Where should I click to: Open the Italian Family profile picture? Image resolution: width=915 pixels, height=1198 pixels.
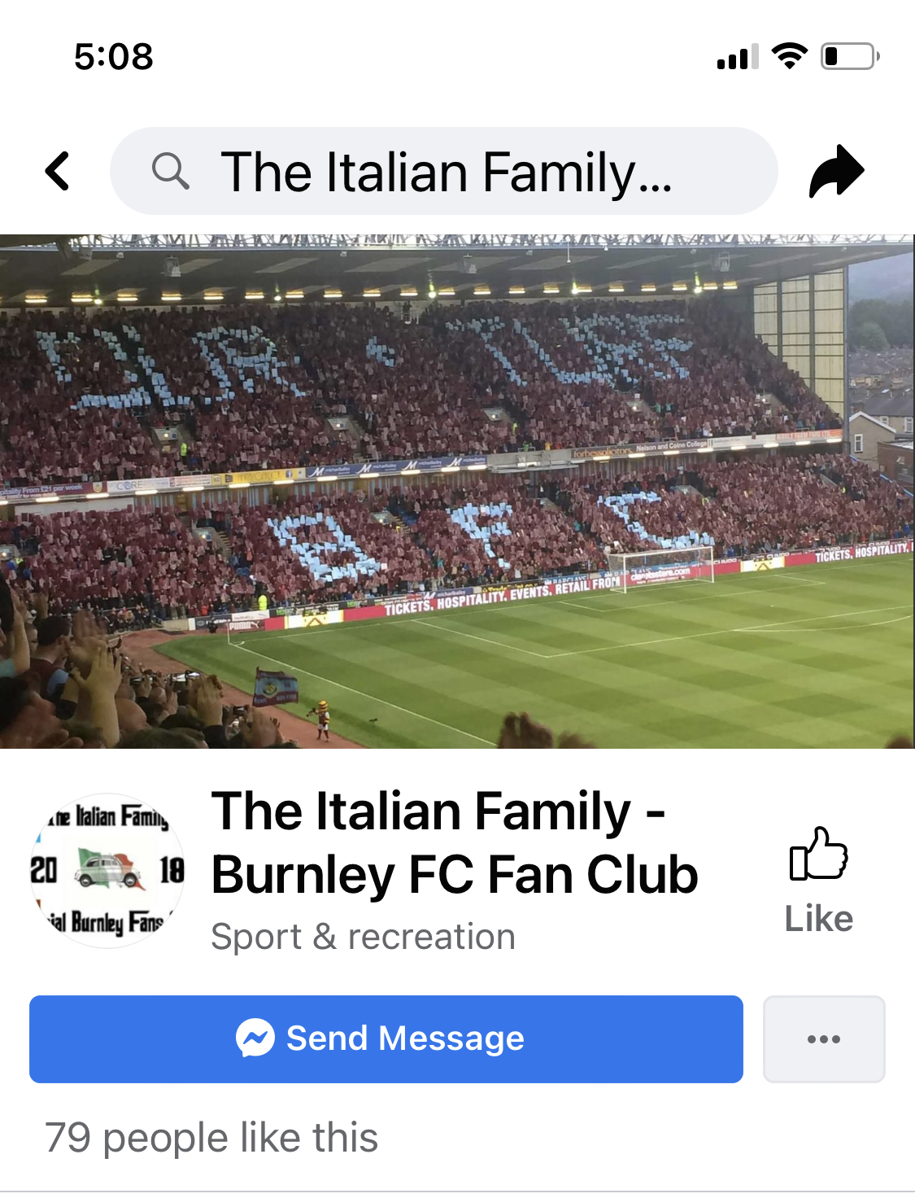click(107, 870)
